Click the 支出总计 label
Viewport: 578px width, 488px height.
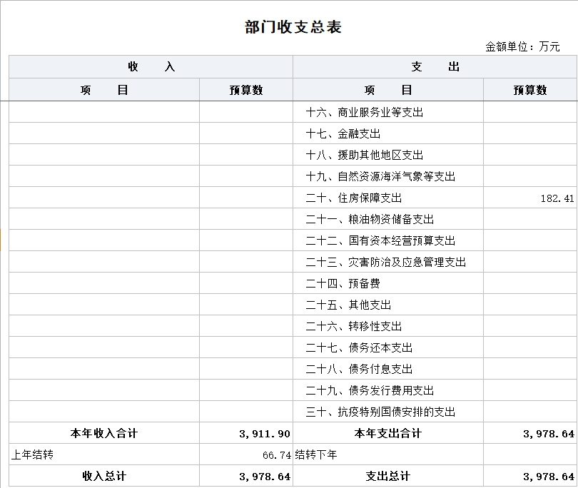click(x=387, y=476)
